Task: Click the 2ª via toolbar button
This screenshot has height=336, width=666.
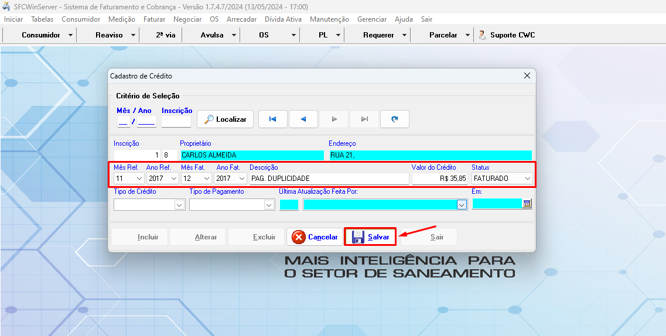Action: 165,35
